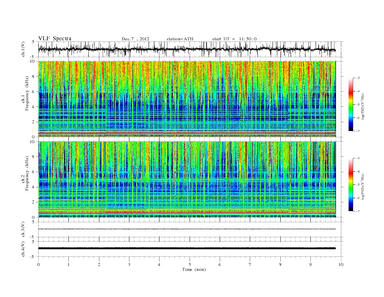Click the "station=ATH" label
Screen dimensions: 384x297
tap(180, 39)
